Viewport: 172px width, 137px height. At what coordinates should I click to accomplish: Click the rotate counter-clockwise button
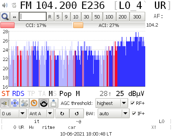[x=77, y=113]
